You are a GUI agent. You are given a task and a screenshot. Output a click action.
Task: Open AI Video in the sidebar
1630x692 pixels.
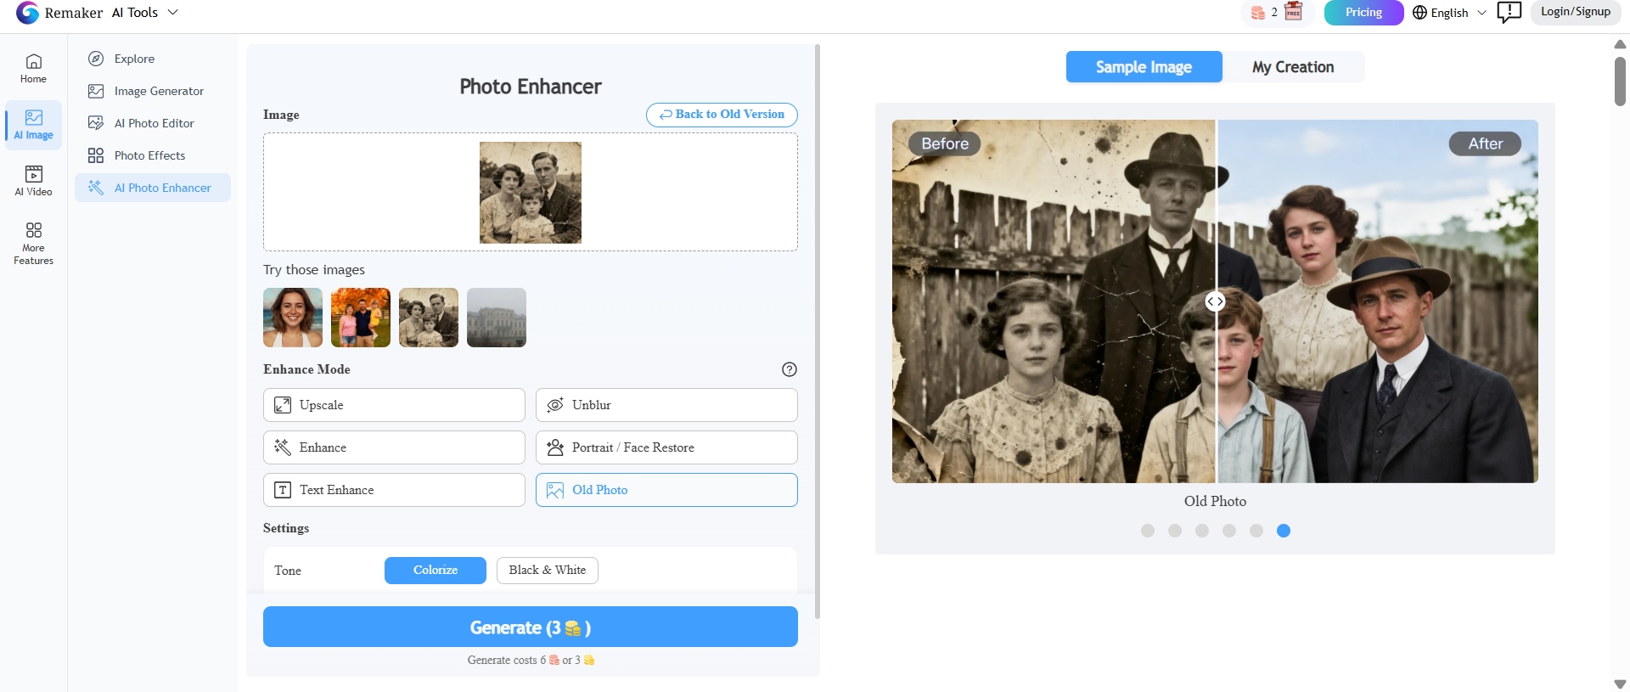click(x=34, y=182)
